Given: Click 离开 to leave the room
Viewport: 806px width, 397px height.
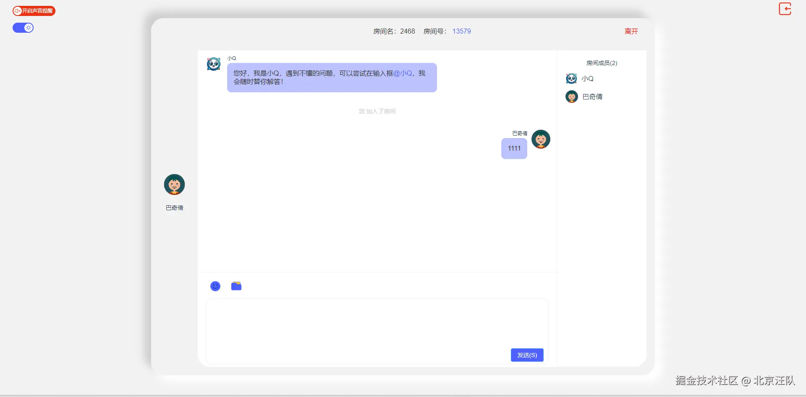Looking at the screenshot, I should pyautogui.click(x=631, y=31).
